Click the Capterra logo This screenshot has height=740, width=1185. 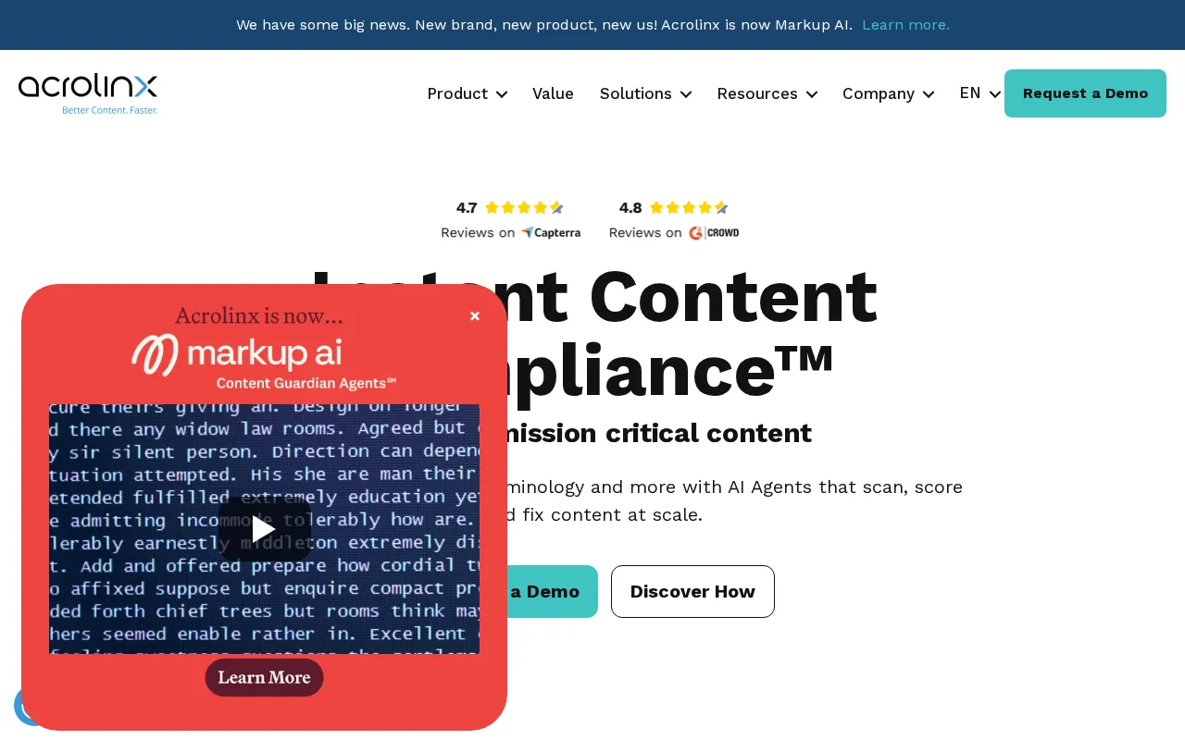pos(551,233)
